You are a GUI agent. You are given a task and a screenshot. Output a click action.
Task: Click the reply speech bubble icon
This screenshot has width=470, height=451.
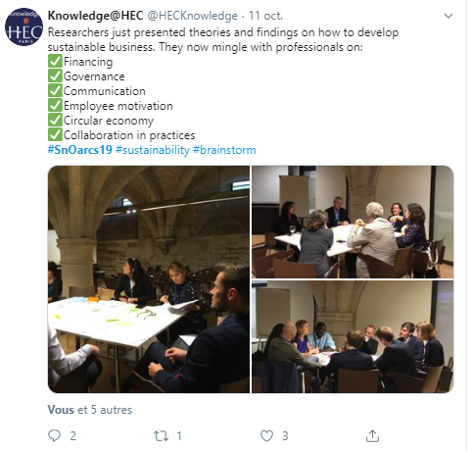[54, 435]
